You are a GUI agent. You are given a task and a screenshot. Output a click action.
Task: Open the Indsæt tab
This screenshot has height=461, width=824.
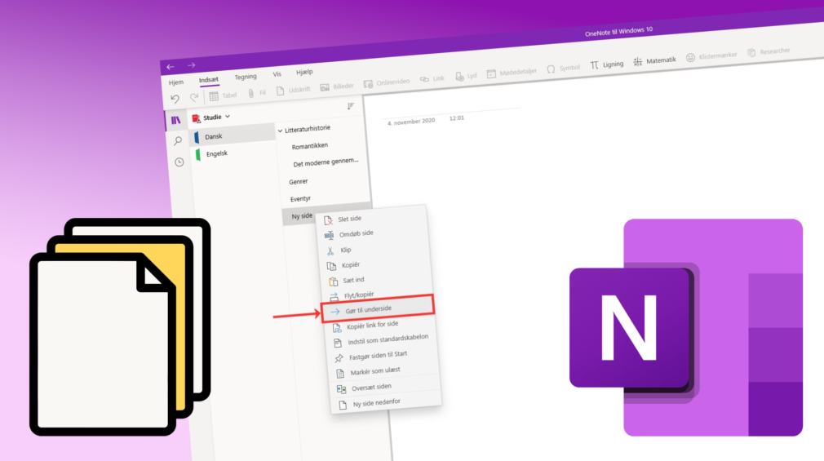(209, 80)
